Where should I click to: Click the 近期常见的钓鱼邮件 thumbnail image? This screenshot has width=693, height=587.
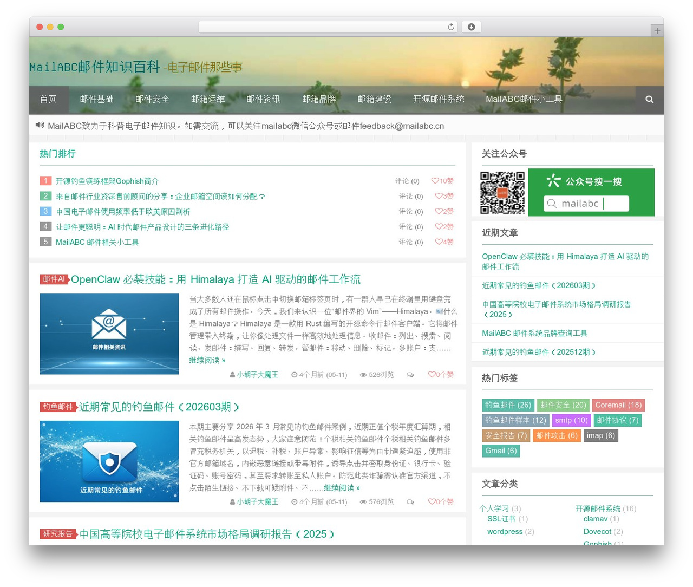coord(109,461)
